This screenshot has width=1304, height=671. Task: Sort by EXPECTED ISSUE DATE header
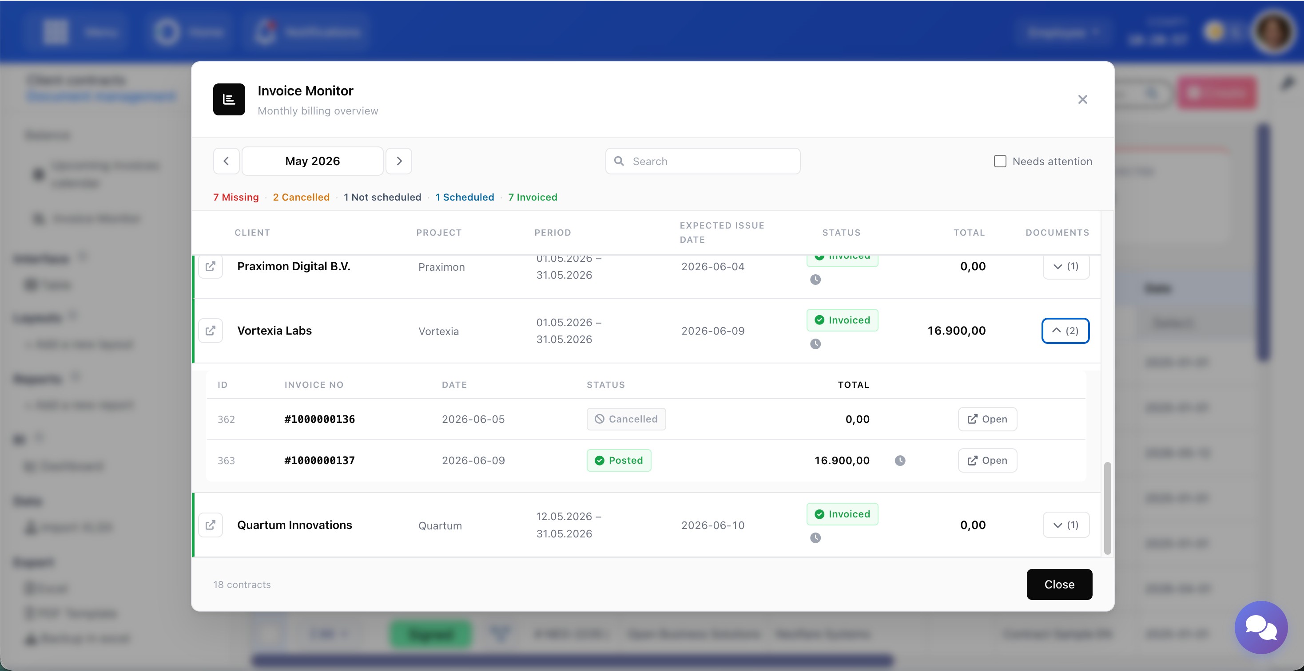pyautogui.click(x=722, y=233)
